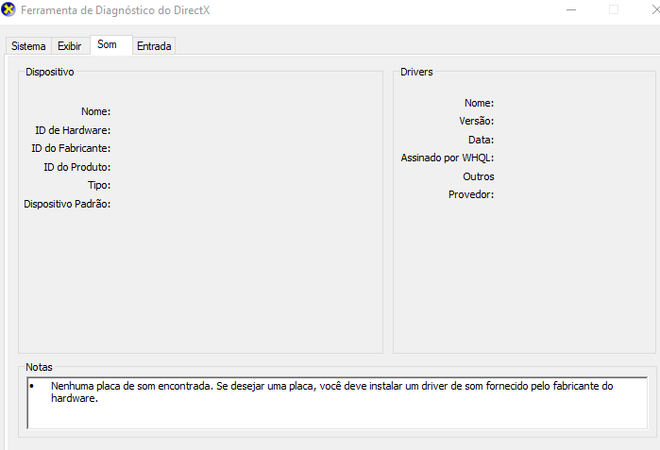The height and width of the screenshot is (450, 660).
Task: Click the disabled maximize window button
Action: 614,9
